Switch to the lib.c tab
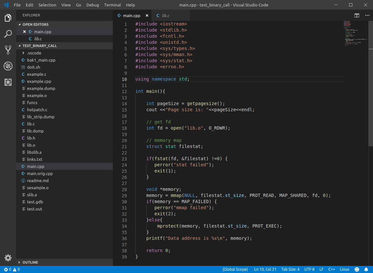Viewport: 373px width, 273px height. [166, 15]
